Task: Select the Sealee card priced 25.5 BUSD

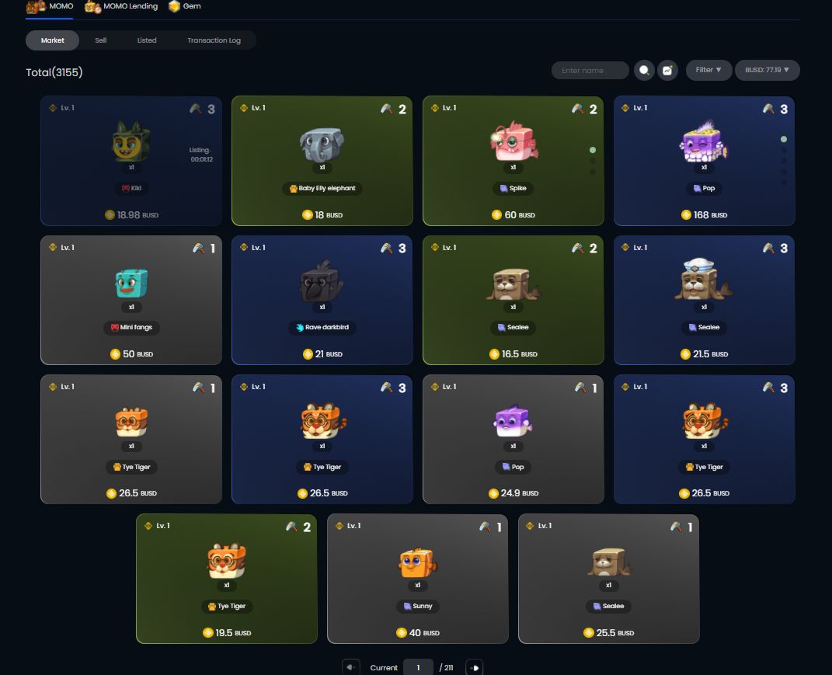Action: click(x=608, y=579)
